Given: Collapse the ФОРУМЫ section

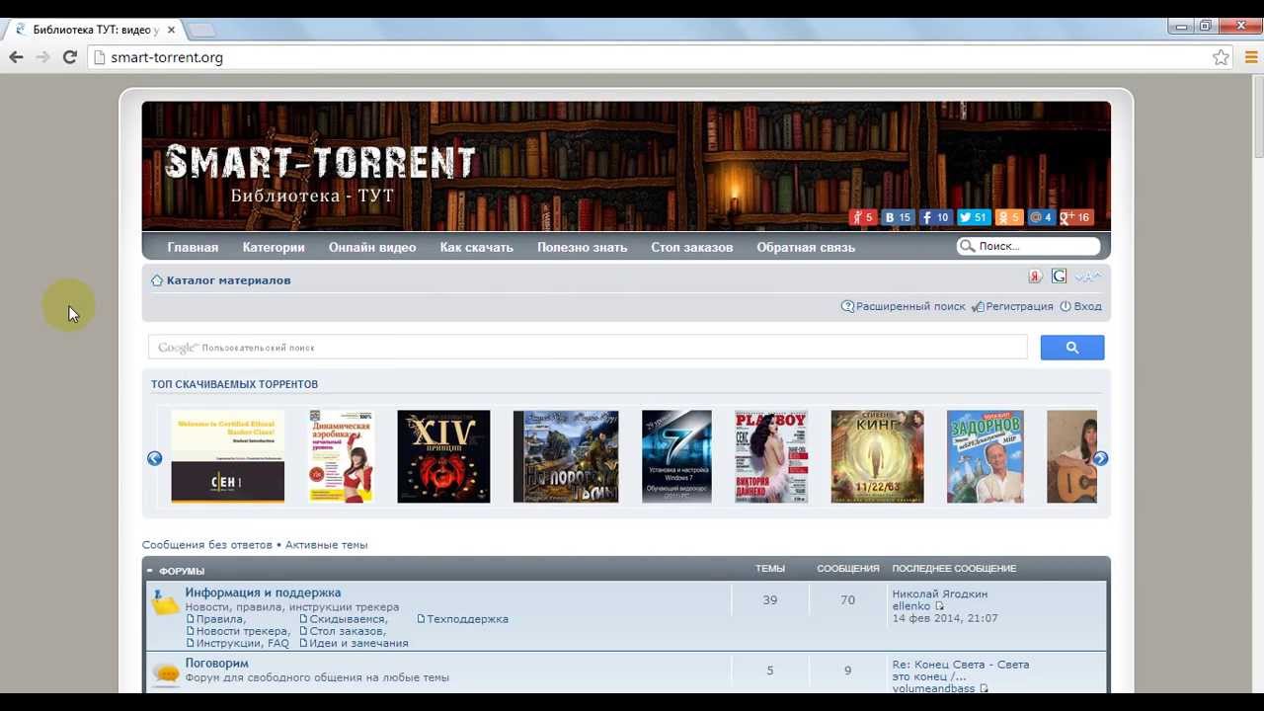Looking at the screenshot, I should (x=150, y=571).
